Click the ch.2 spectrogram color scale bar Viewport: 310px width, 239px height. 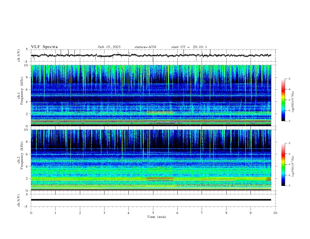pyautogui.click(x=283, y=164)
